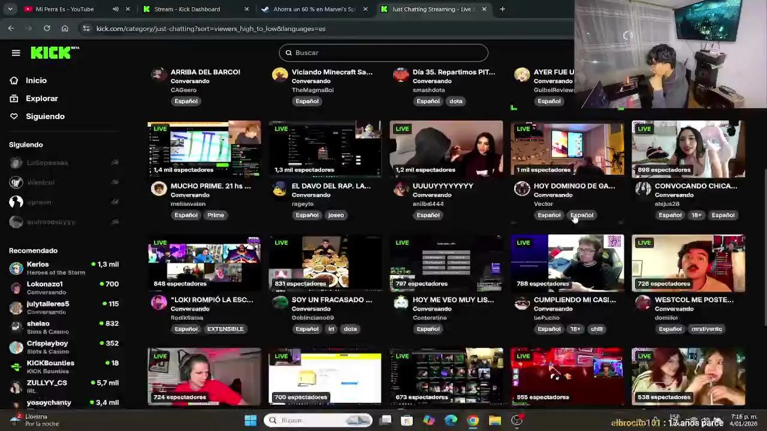Mute the YouTube tab's speaker icon
The image size is (767, 431).
(x=115, y=9)
